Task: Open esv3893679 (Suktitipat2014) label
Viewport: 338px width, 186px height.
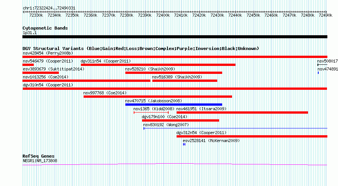Action: tap(54, 69)
